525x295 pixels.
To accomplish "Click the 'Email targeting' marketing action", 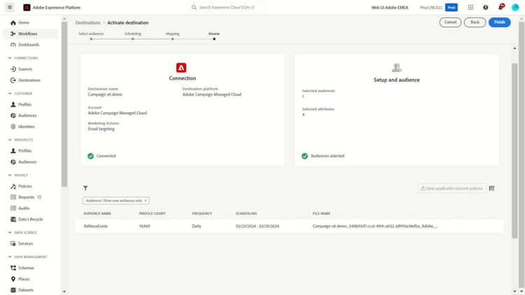I will point(101,129).
